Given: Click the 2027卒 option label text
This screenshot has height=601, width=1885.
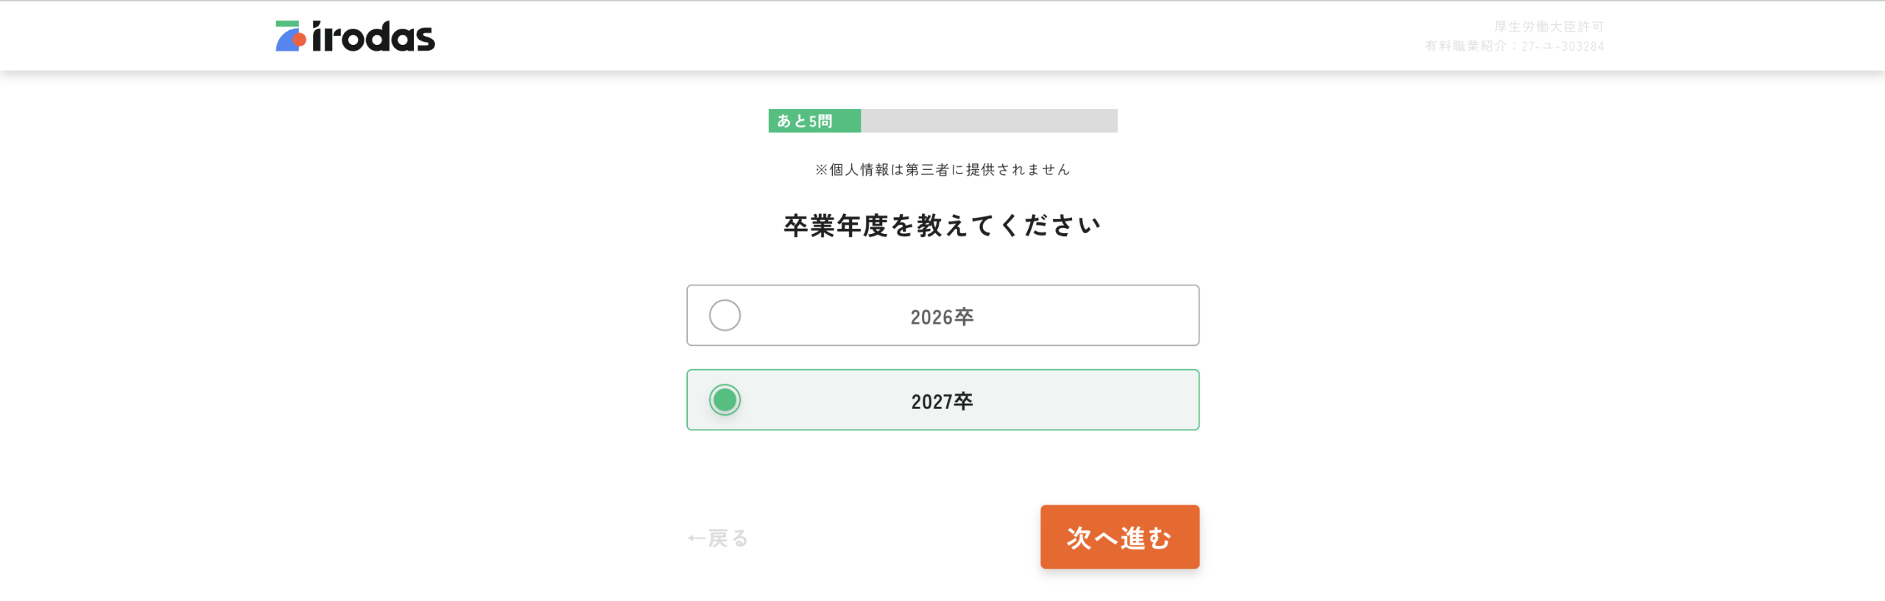Looking at the screenshot, I should pyautogui.click(x=942, y=402).
